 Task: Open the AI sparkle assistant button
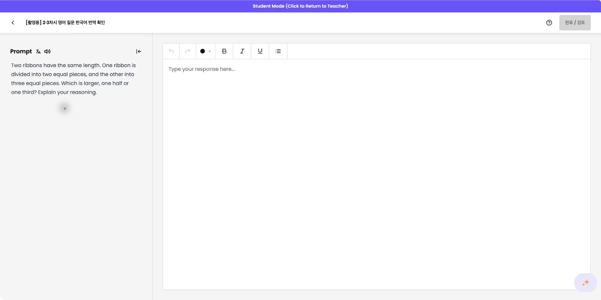[585, 283]
